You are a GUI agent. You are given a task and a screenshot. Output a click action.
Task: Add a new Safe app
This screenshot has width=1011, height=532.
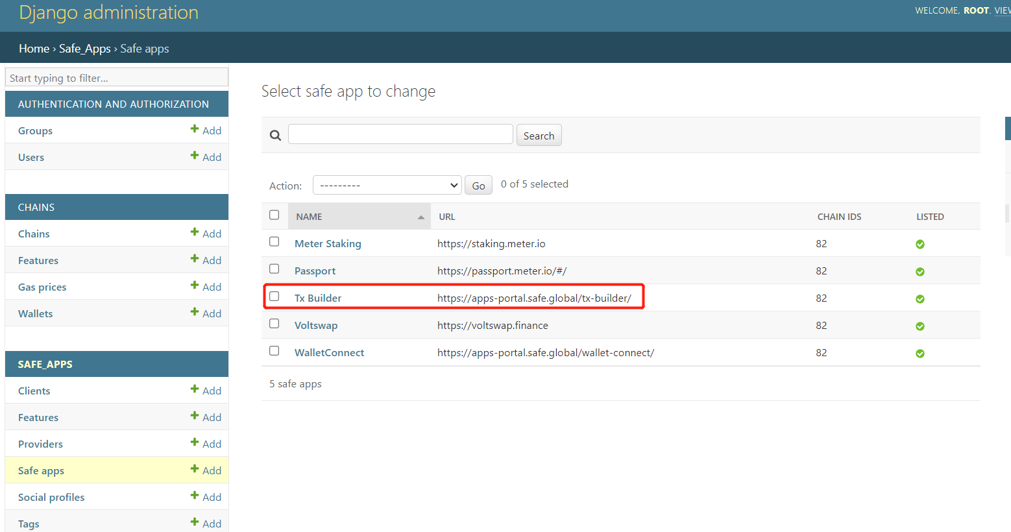tap(206, 470)
